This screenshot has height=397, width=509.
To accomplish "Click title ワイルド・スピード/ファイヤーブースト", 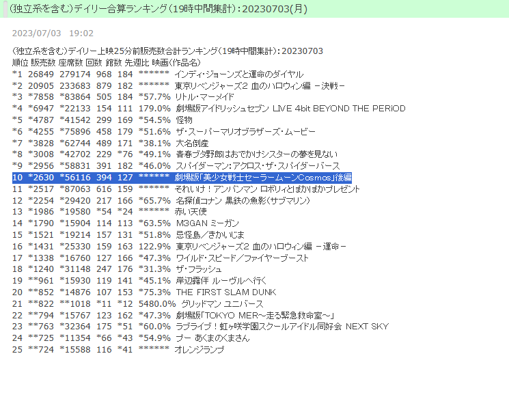I will (242, 258).
